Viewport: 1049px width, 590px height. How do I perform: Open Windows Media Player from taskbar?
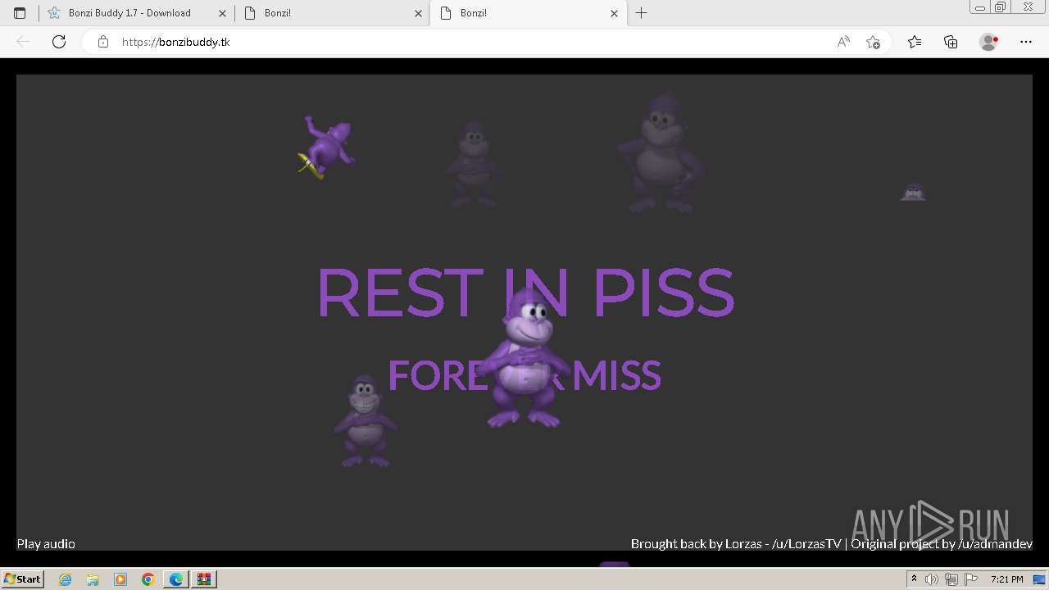pyautogui.click(x=120, y=579)
